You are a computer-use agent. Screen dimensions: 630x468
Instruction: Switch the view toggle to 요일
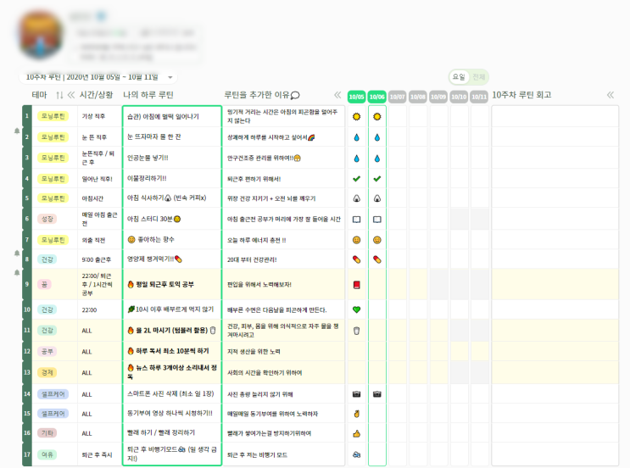[x=459, y=76]
